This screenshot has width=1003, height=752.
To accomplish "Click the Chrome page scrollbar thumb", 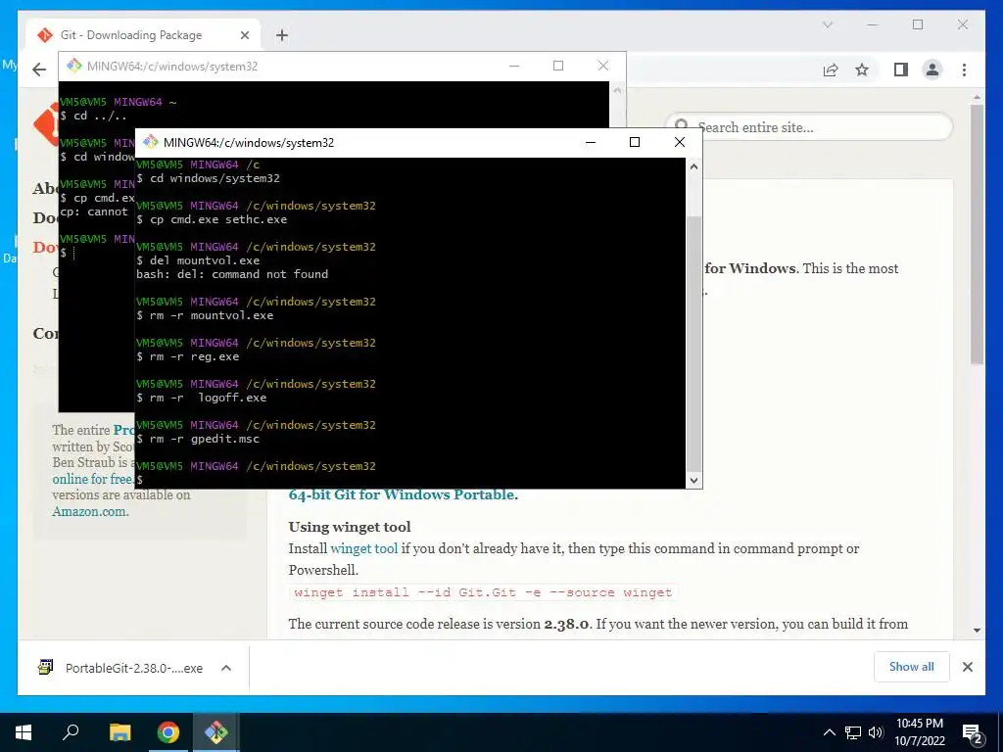I will coord(977,235).
